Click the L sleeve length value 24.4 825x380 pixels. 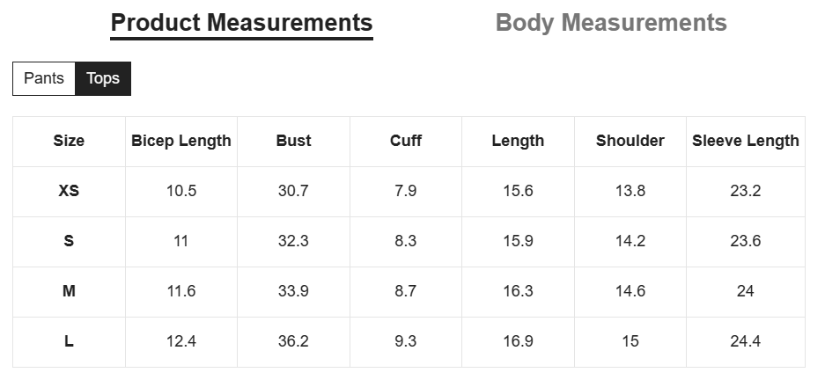[x=746, y=341]
